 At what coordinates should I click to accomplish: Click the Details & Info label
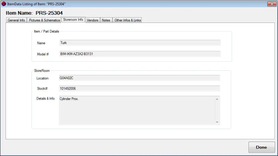45,98
